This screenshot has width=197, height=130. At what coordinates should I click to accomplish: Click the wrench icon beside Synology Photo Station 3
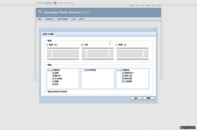[x=40, y=12]
